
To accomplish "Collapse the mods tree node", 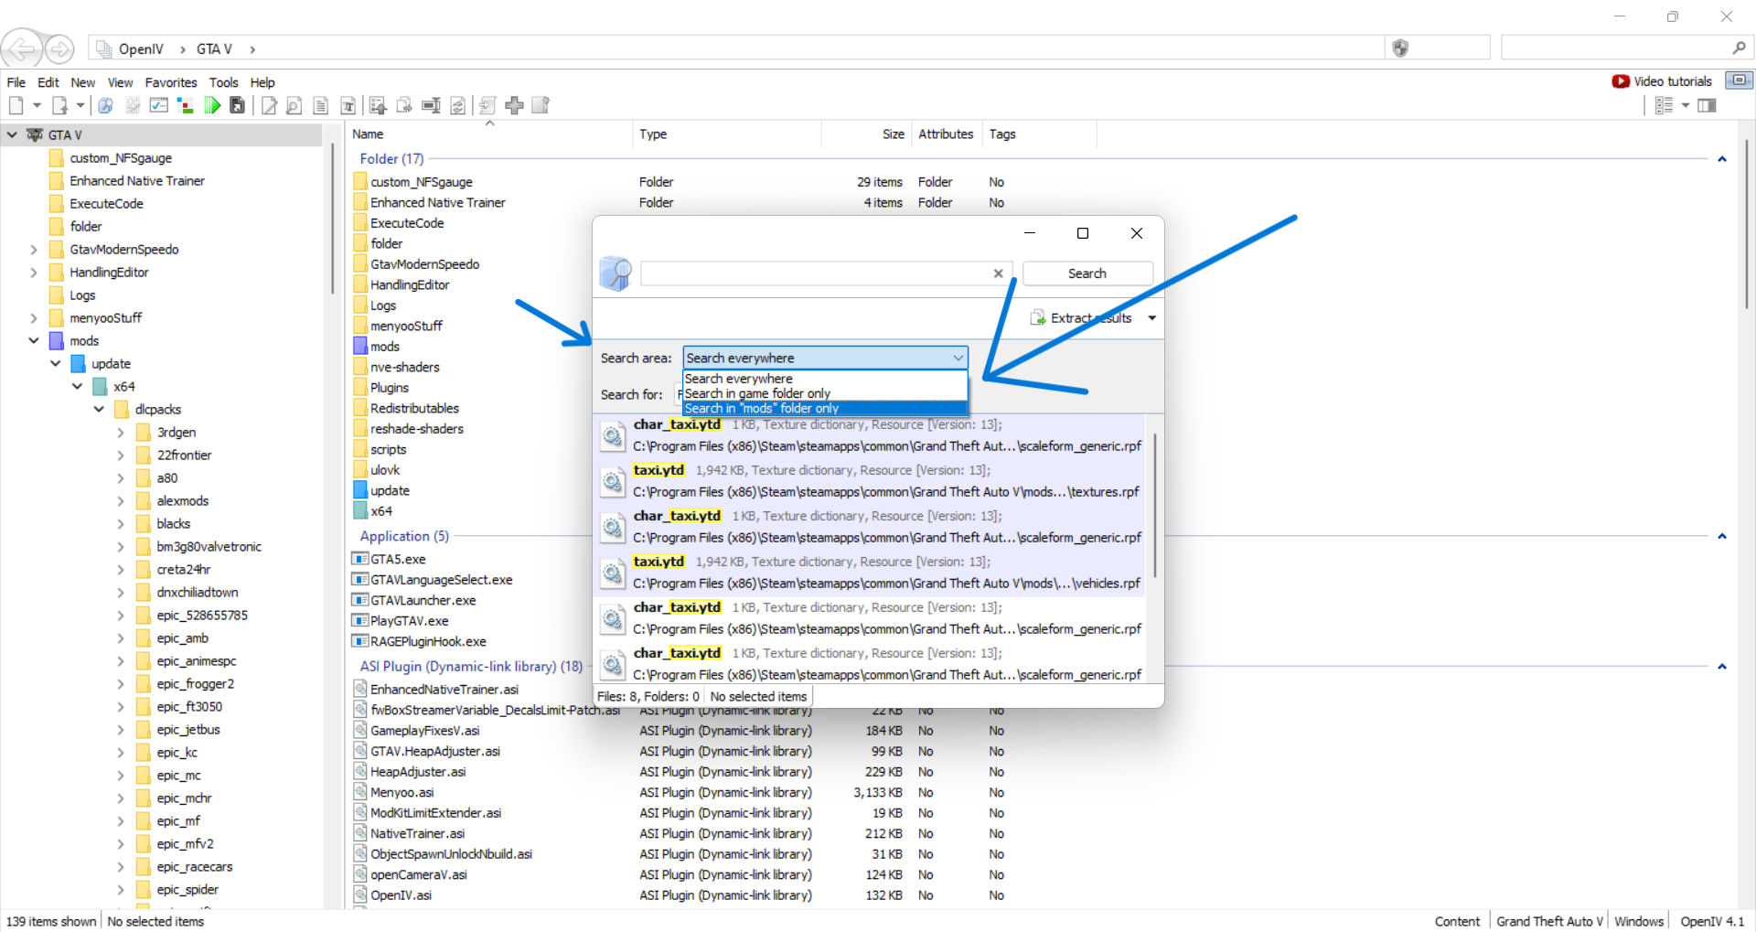I will (34, 340).
